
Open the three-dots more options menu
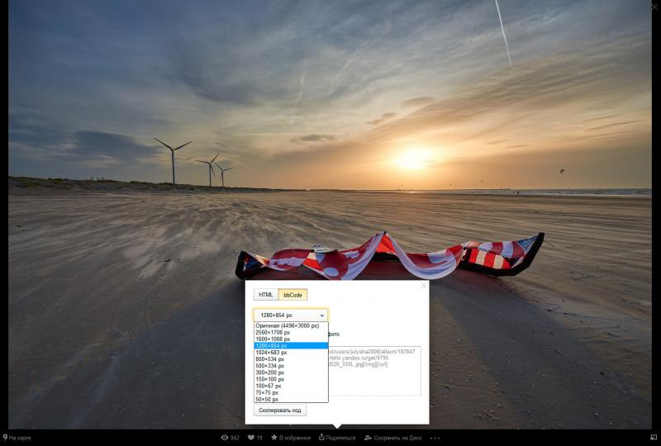[x=435, y=438]
